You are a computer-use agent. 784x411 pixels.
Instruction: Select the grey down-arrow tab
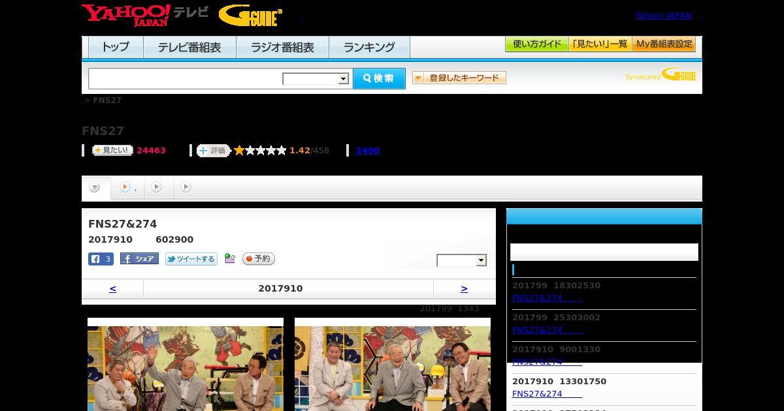(x=95, y=187)
